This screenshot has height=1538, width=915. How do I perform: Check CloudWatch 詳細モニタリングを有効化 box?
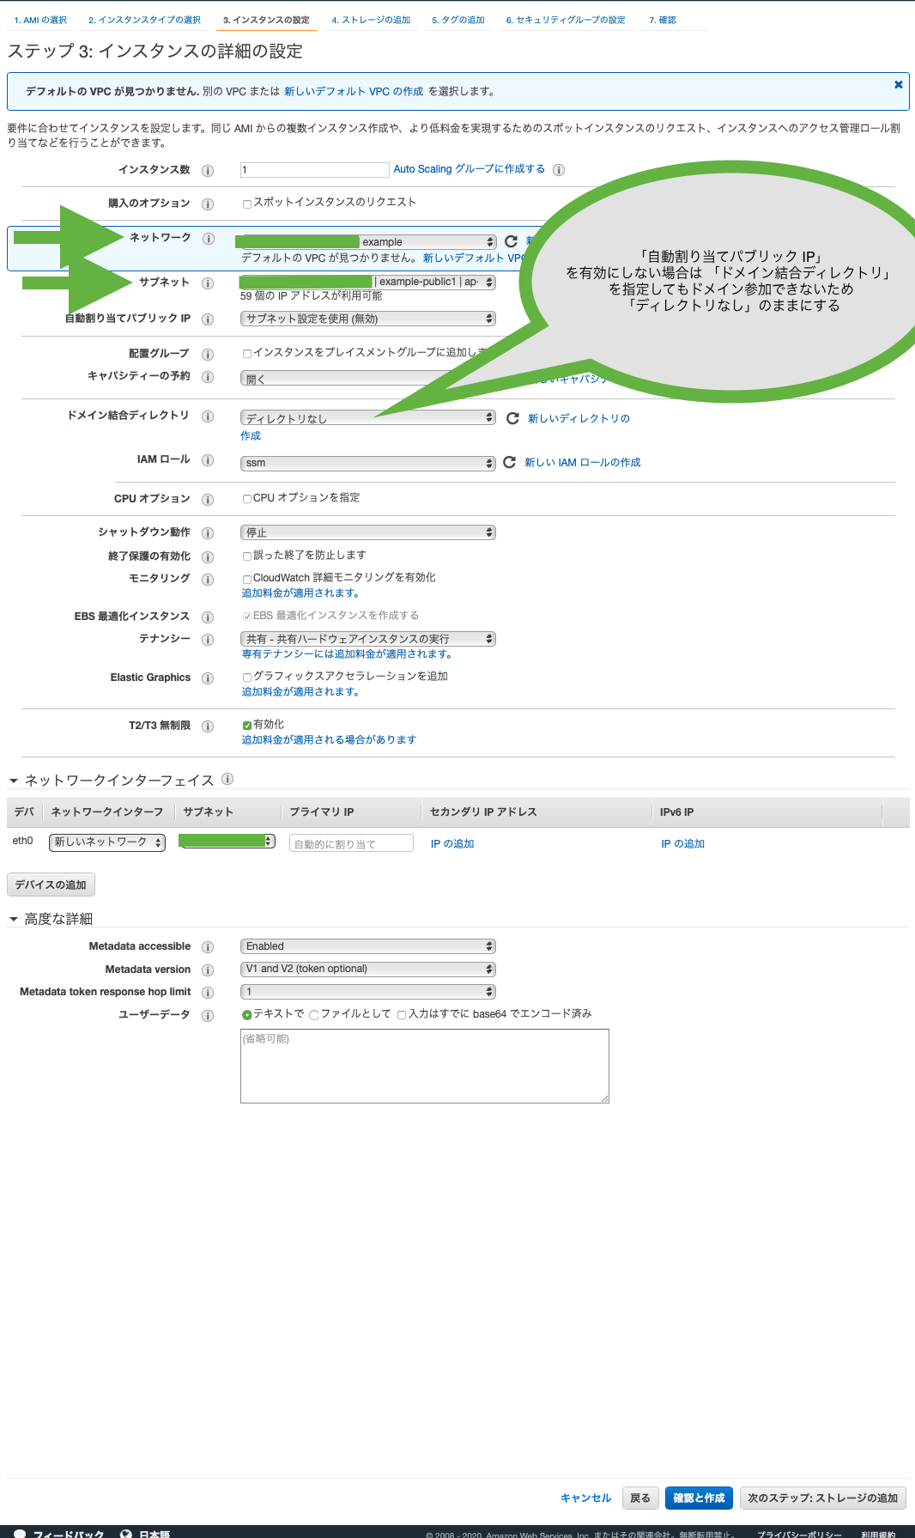pos(247,579)
